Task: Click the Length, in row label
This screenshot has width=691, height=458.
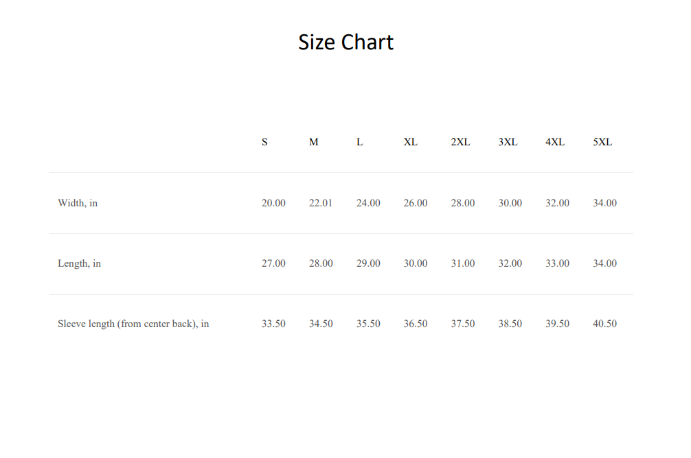Action: point(79,263)
